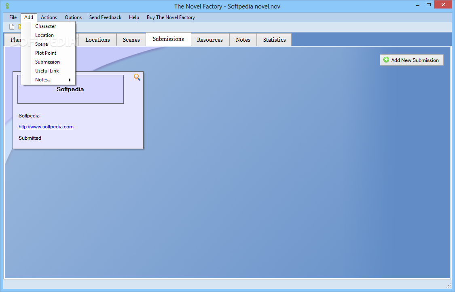Minimize the Novel Factory window
Image resolution: width=455 pixels, height=292 pixels.
click(417, 5)
